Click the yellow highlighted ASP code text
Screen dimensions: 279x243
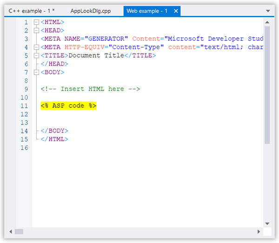pos(68,106)
